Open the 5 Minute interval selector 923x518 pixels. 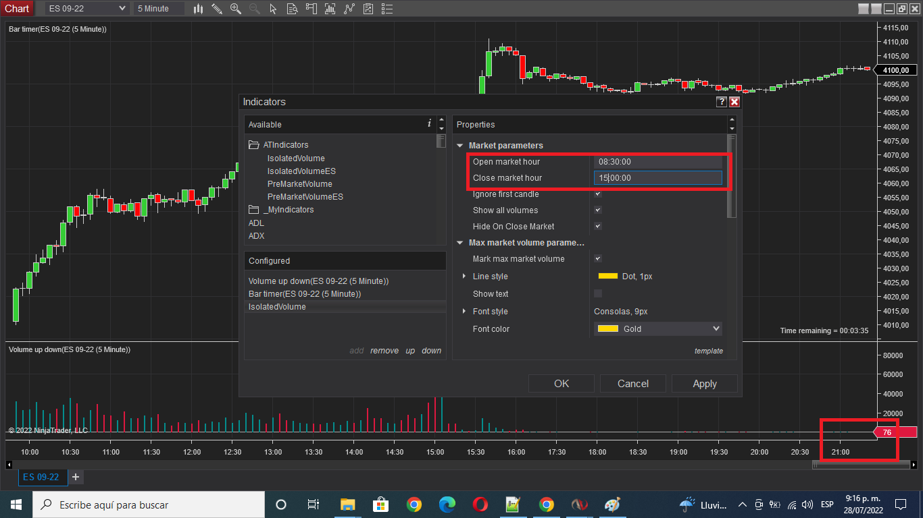[x=159, y=8]
